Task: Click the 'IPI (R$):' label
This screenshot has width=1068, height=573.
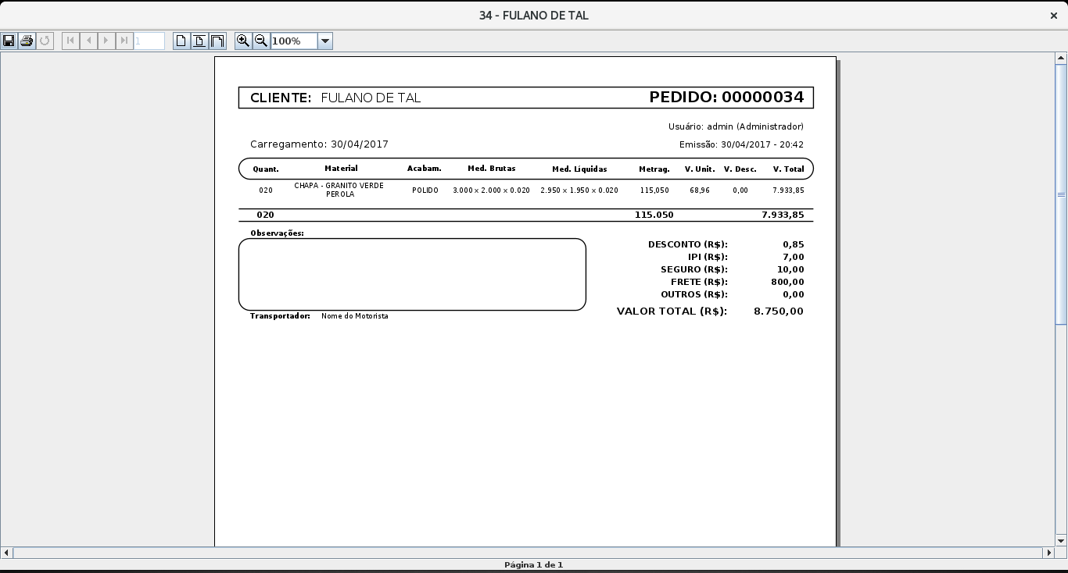Action: coord(708,257)
